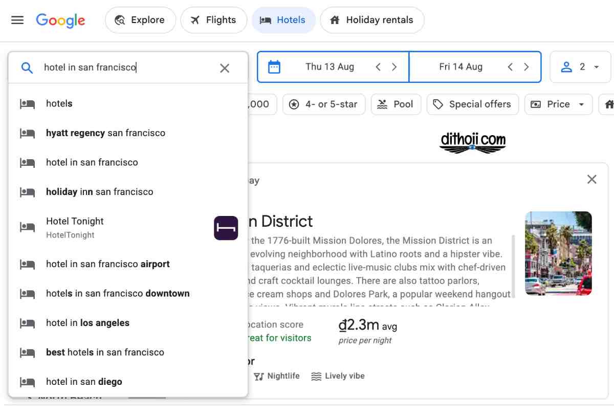Click the star icon in 4- or 5-star chip
The image size is (614, 412).
tap(294, 104)
